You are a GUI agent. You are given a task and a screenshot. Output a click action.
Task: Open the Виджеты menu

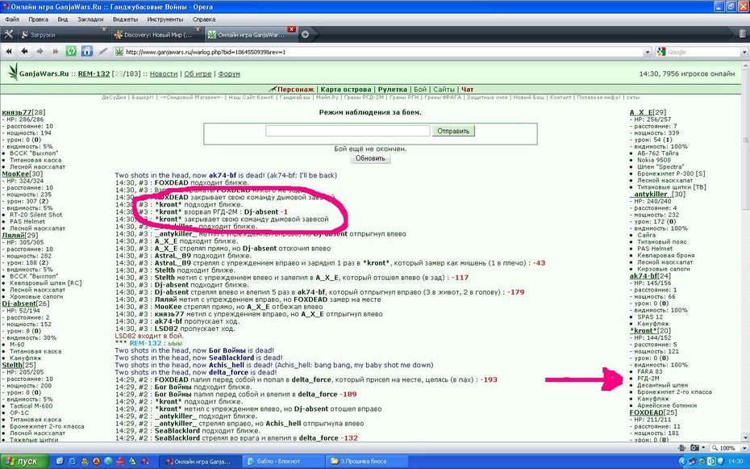(x=125, y=19)
